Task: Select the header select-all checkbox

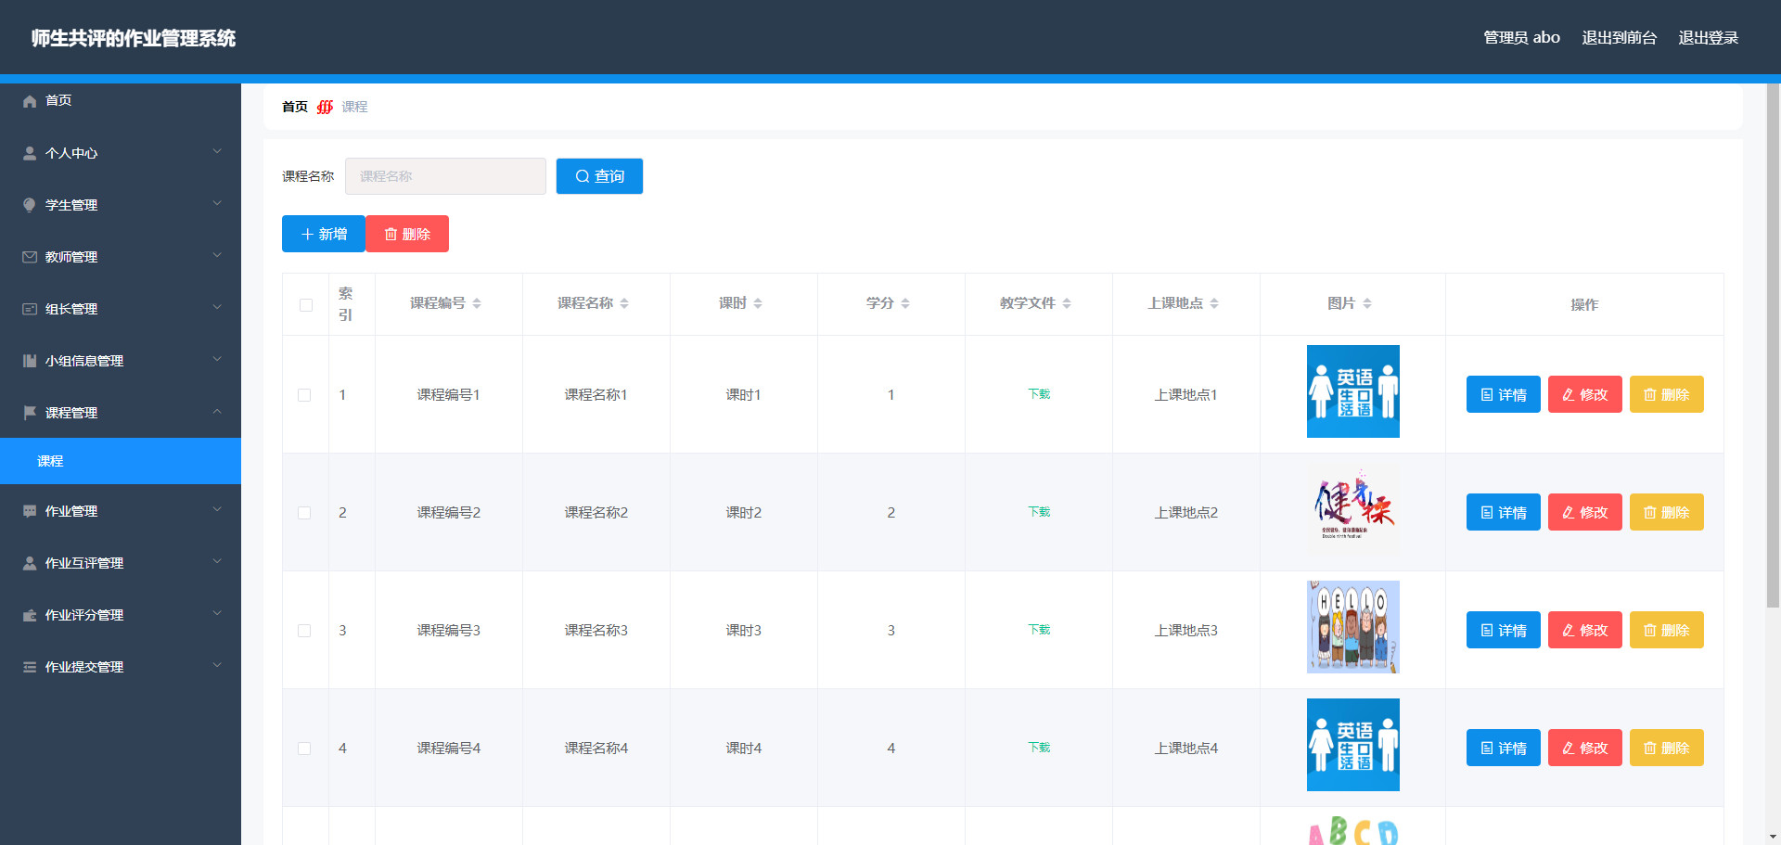Action: 306,305
